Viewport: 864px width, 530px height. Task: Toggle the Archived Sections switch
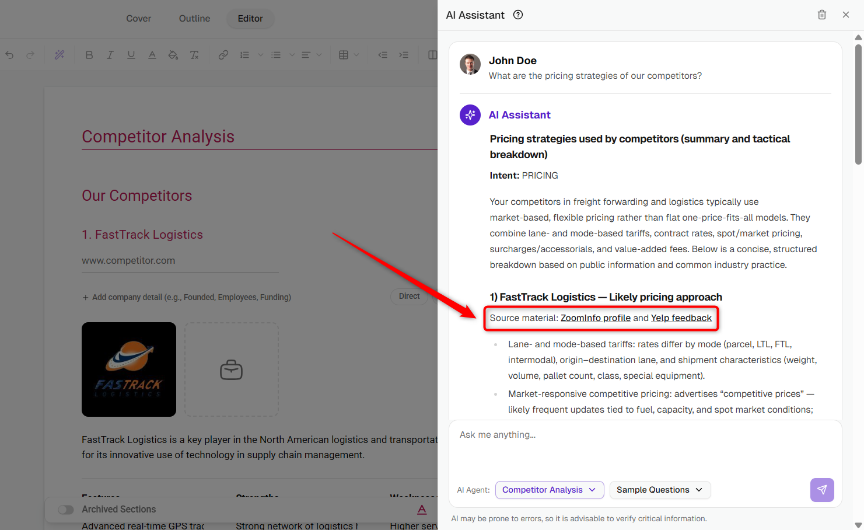pos(66,510)
